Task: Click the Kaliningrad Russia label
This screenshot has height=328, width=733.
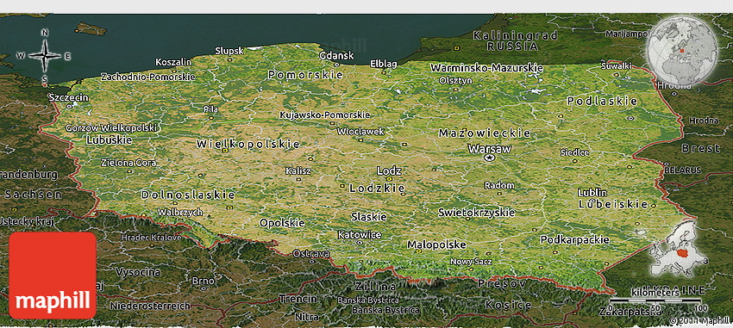Action: click(x=515, y=40)
